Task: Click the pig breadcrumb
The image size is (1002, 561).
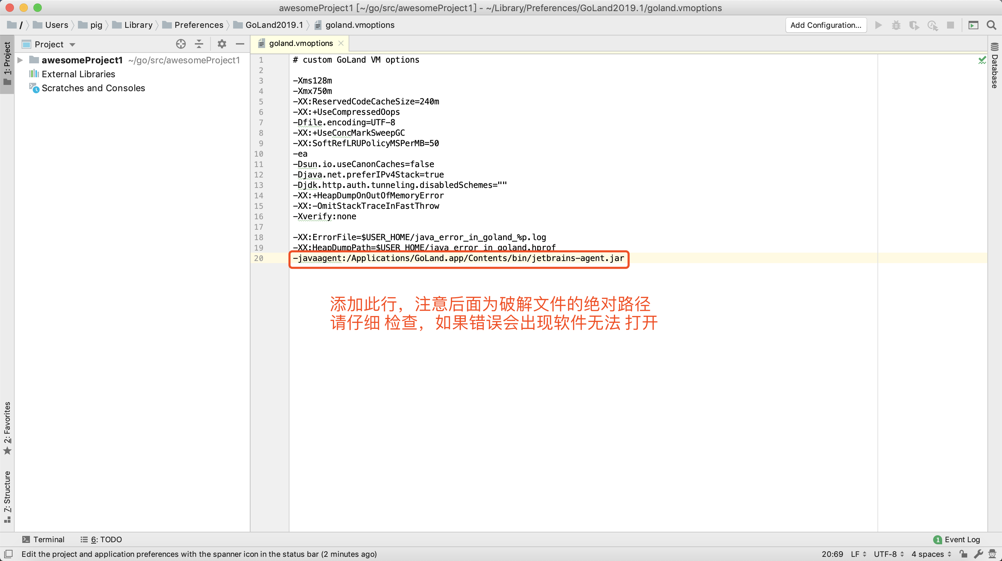Action: coord(90,25)
